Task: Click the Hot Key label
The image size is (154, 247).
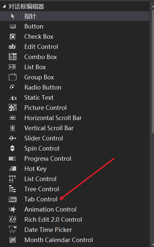Action: (35, 169)
